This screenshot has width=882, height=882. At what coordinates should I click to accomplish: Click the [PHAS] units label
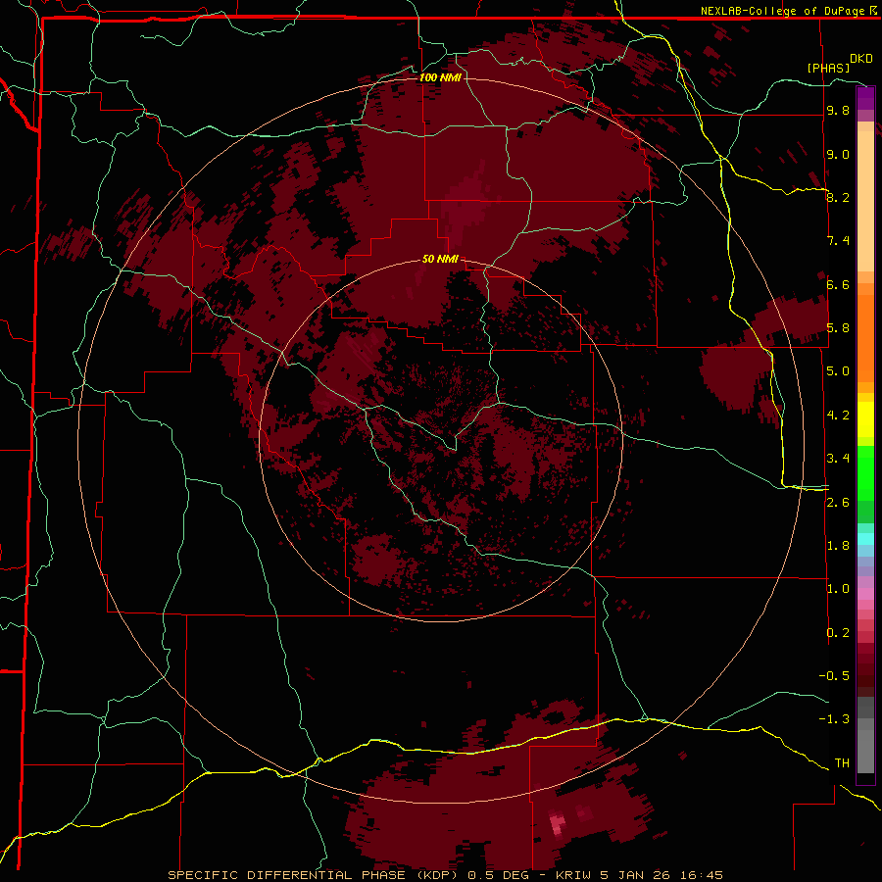(x=828, y=68)
